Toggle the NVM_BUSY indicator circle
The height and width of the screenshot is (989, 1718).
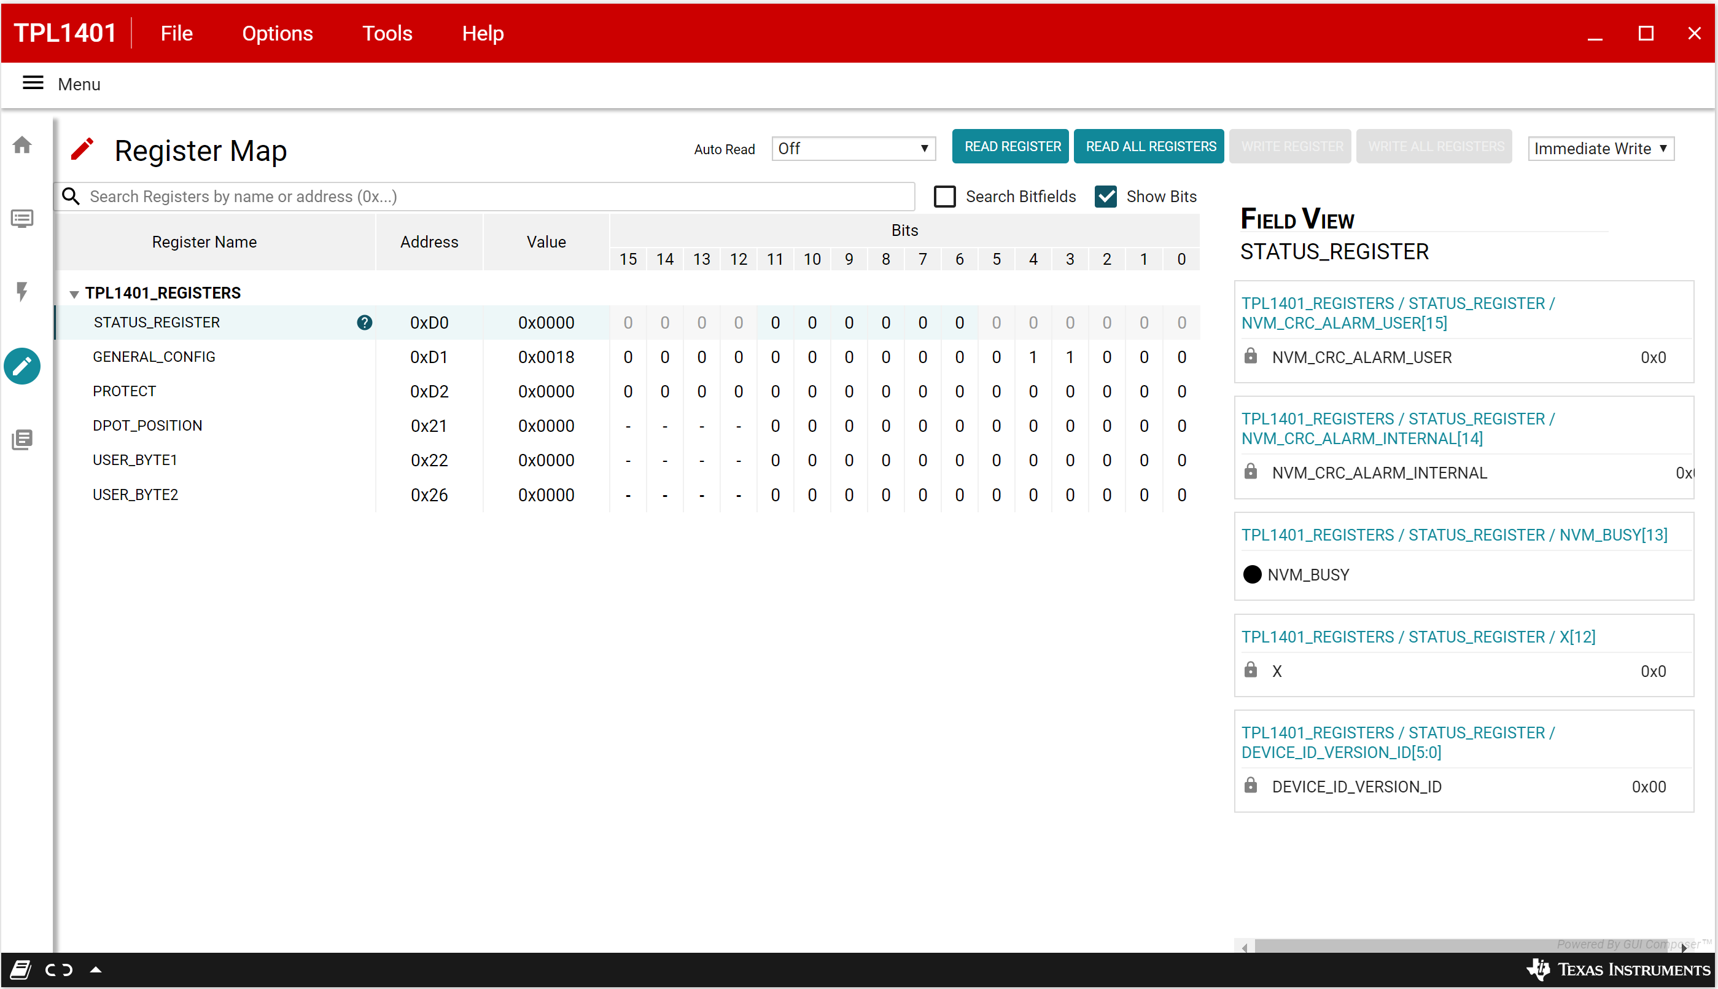click(1252, 574)
